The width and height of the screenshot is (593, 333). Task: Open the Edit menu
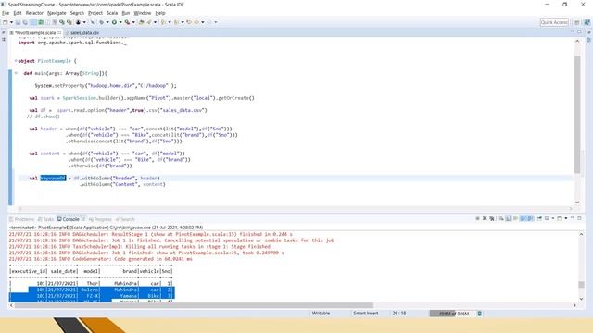click(18, 13)
